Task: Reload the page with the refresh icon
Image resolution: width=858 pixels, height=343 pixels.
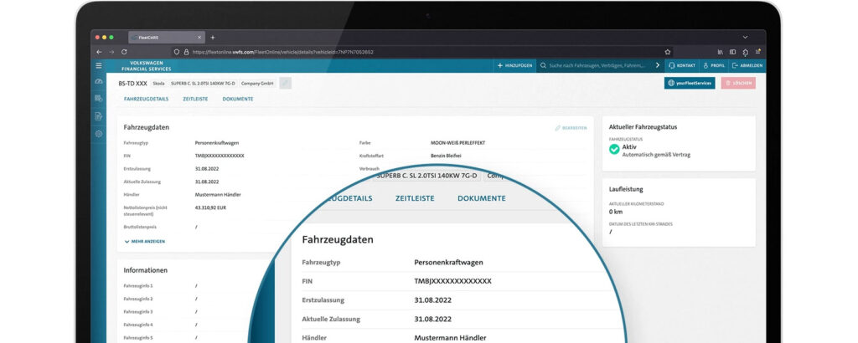Action: click(124, 52)
